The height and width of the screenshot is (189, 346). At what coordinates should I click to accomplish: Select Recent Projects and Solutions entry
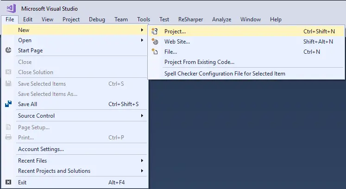click(x=75, y=170)
